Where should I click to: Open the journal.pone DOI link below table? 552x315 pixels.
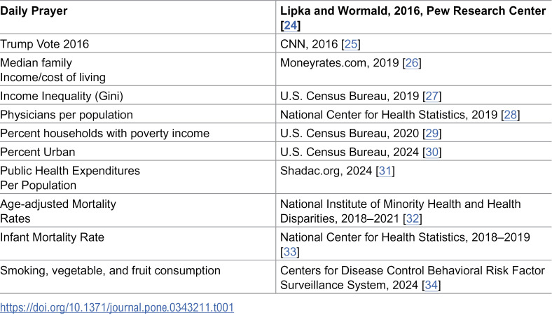(117, 307)
